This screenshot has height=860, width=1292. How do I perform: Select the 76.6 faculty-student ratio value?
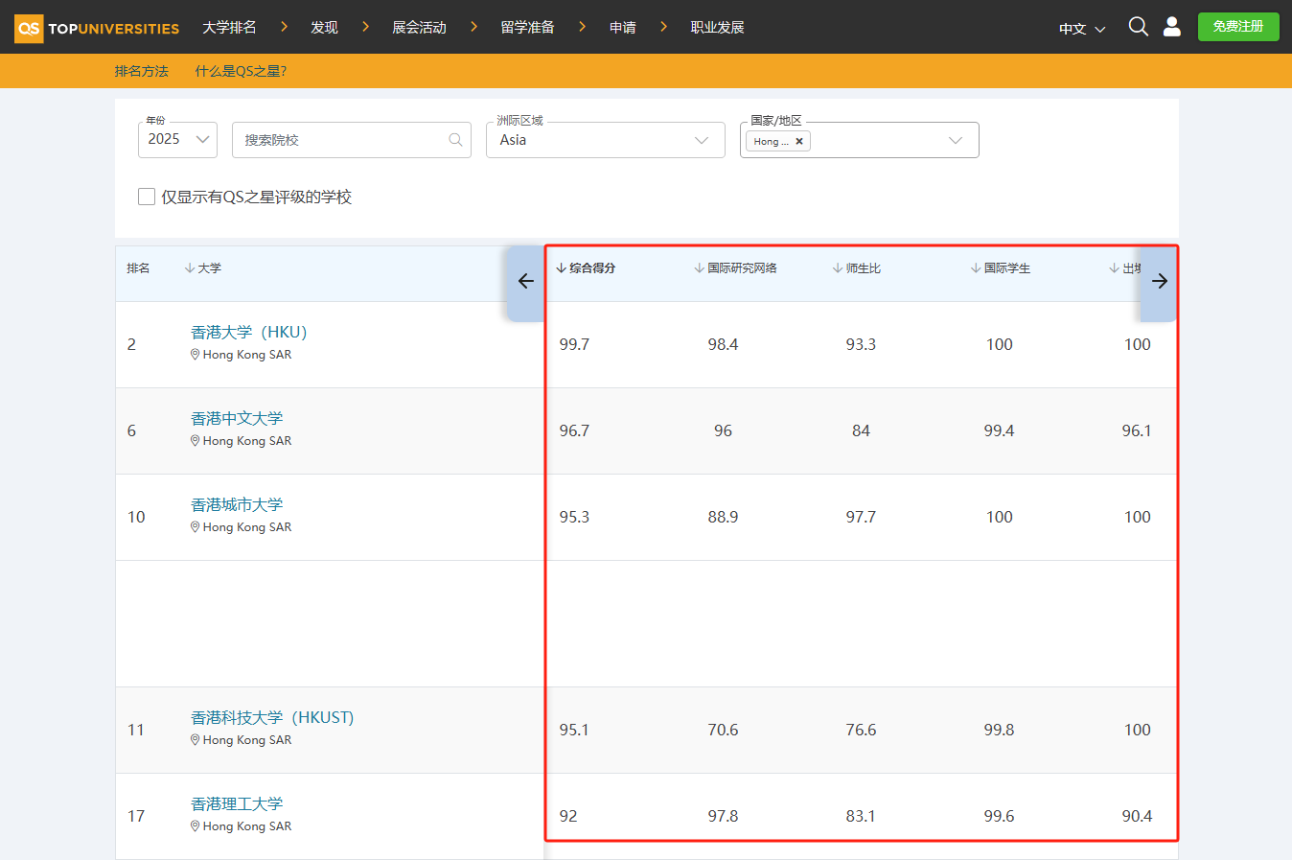click(x=861, y=730)
